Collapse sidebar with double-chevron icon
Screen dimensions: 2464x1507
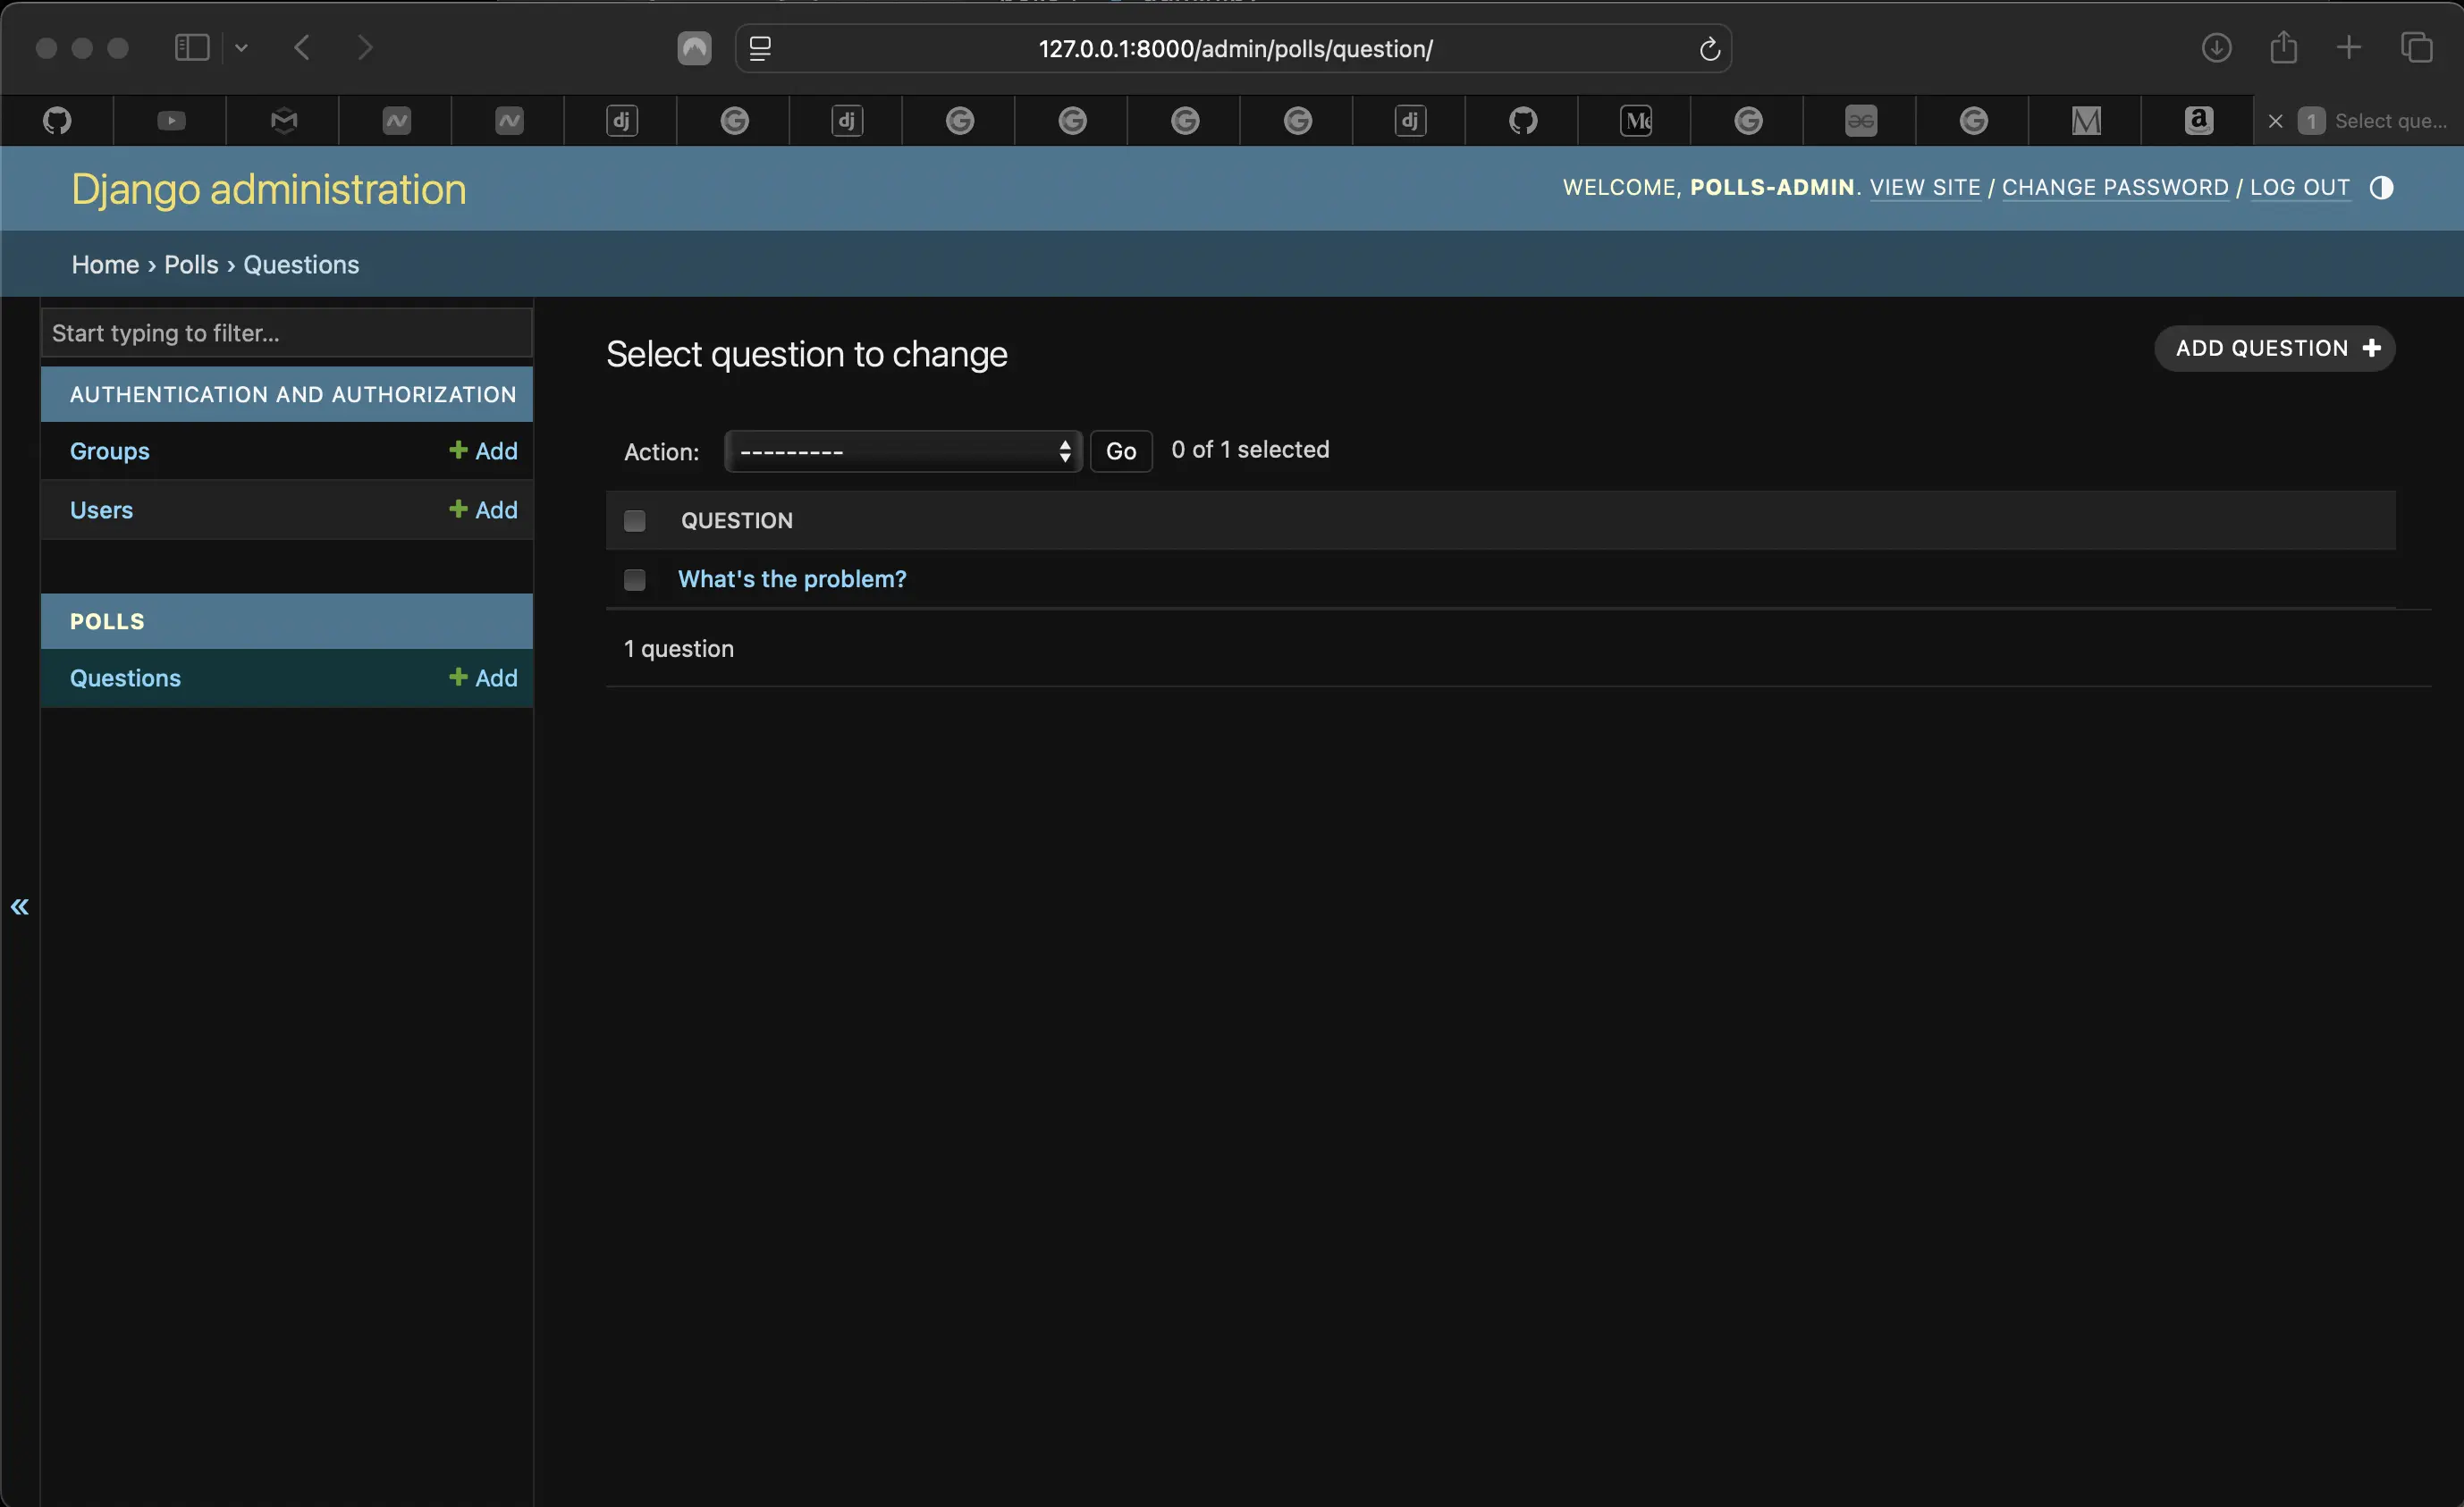(20, 907)
